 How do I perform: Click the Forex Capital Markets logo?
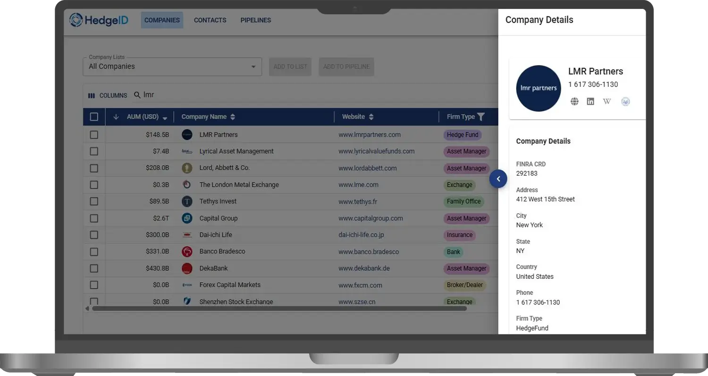[187, 285]
